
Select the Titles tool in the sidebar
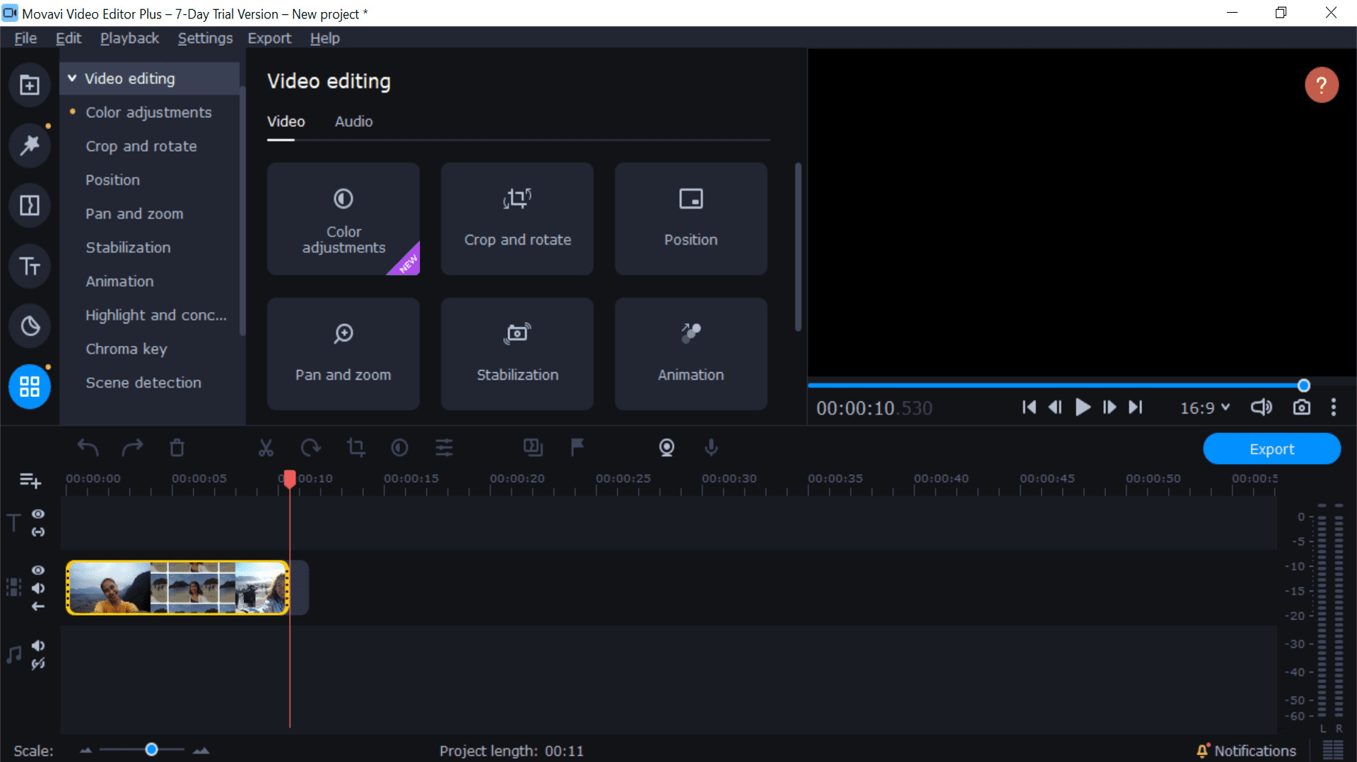click(x=30, y=266)
